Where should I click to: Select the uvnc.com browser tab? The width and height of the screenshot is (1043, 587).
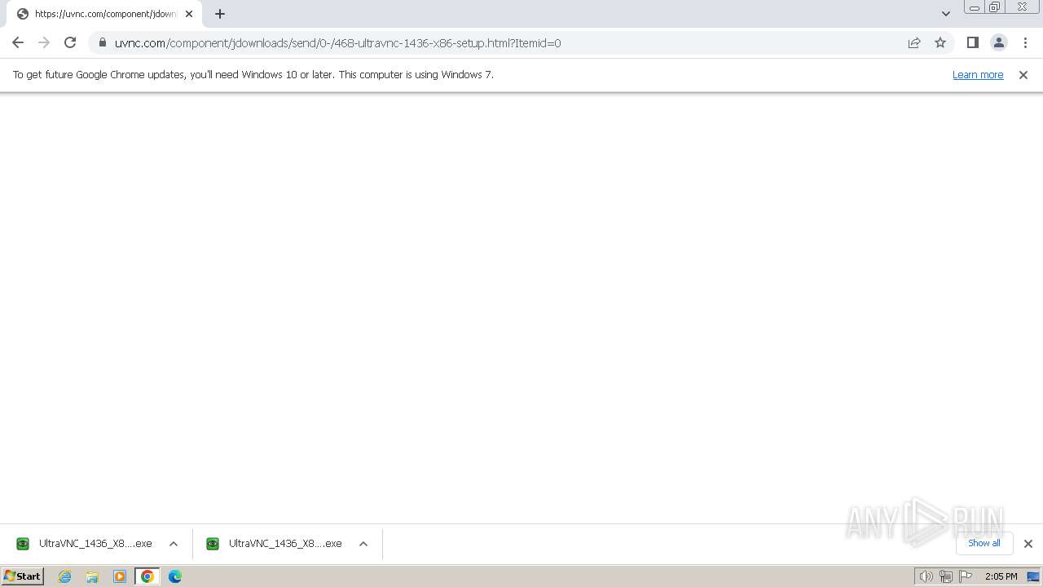(103, 14)
